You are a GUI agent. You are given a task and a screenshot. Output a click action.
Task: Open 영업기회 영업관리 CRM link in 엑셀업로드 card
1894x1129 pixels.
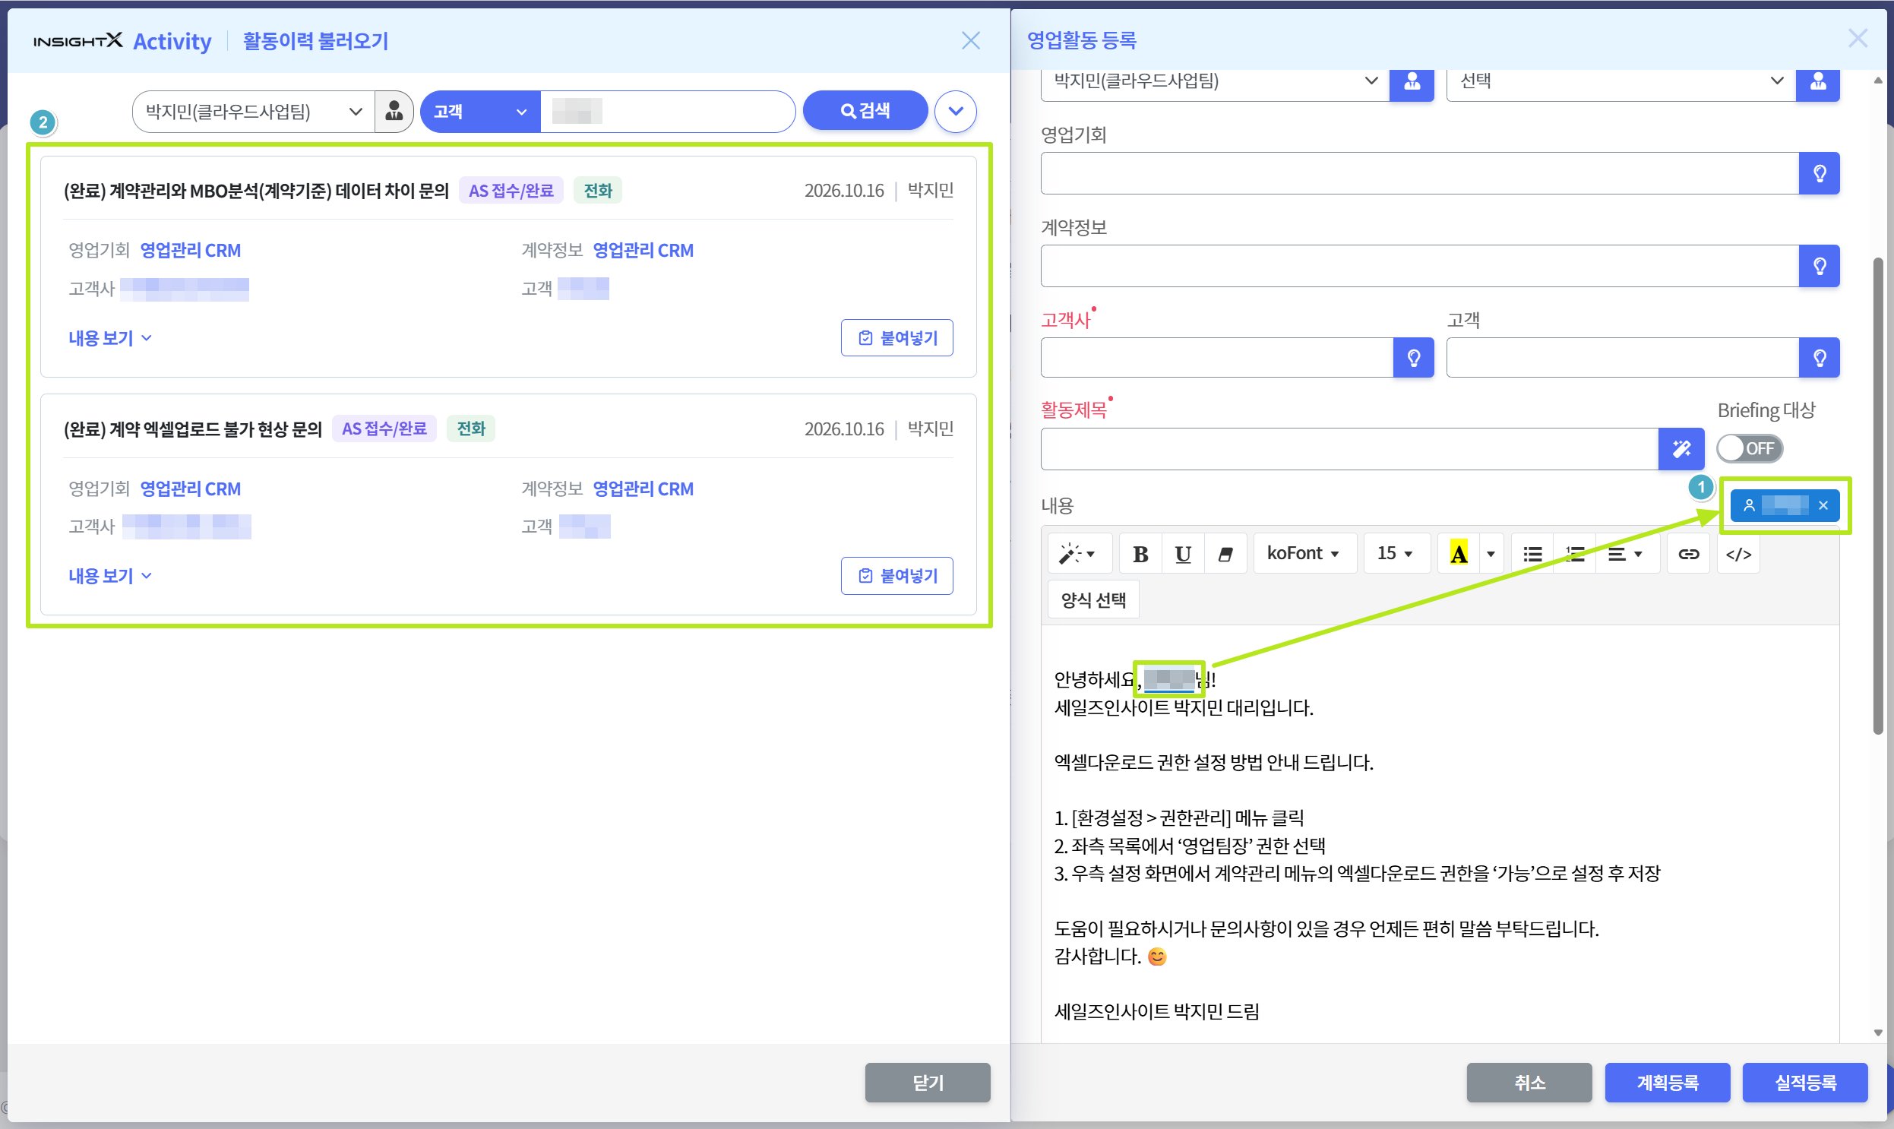point(190,489)
